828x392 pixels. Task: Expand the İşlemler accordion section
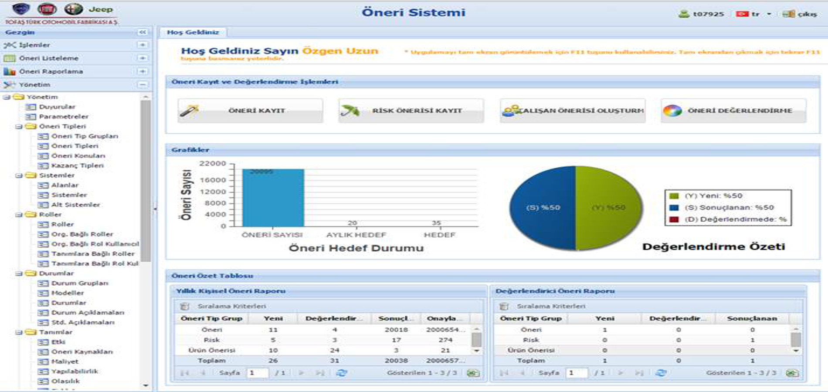coord(142,45)
